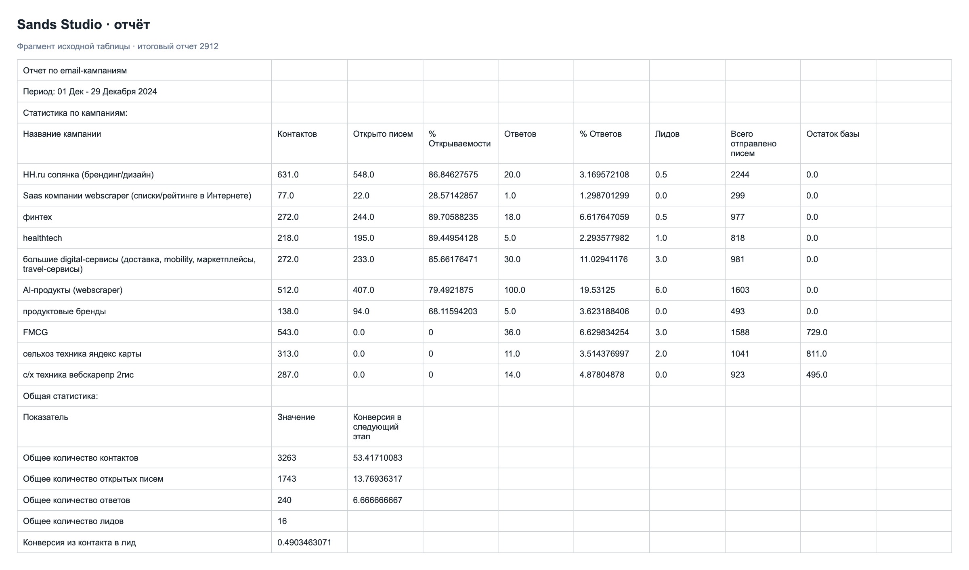The height and width of the screenshot is (570, 969).
Task: Select subtitle 'Фрагмент исходной таблицы · итоговый отчет 2912'
Action: click(117, 46)
